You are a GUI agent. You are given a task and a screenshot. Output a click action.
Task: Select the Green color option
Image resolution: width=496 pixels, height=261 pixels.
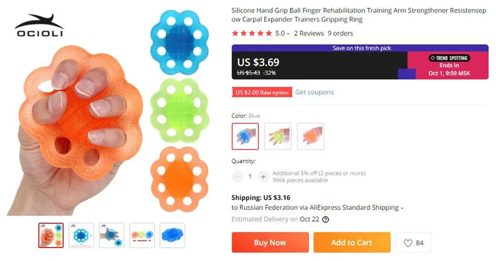278,136
